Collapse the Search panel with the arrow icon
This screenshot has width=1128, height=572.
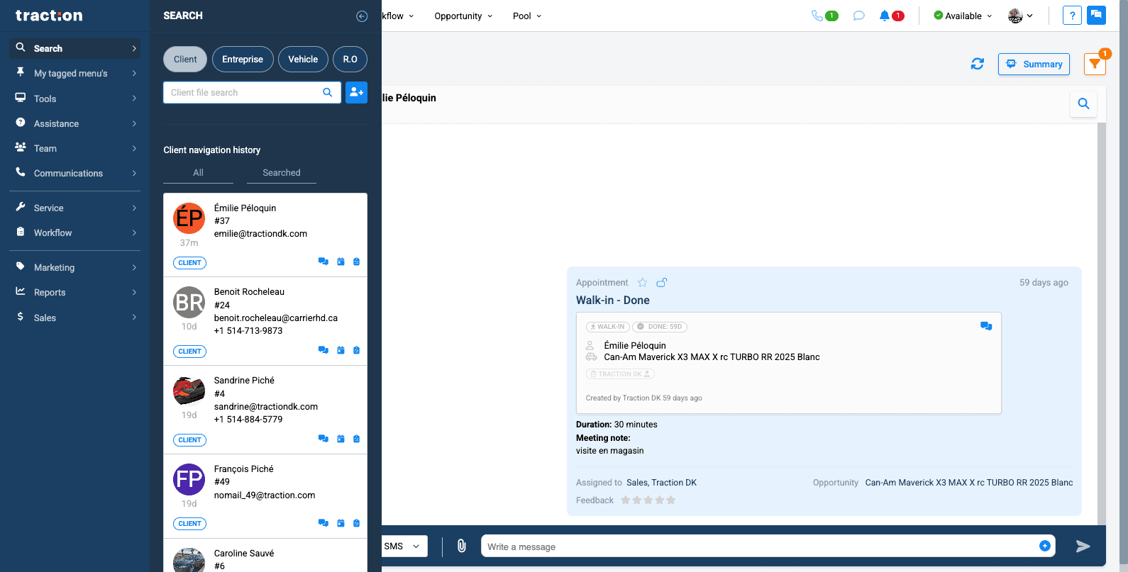click(x=362, y=16)
